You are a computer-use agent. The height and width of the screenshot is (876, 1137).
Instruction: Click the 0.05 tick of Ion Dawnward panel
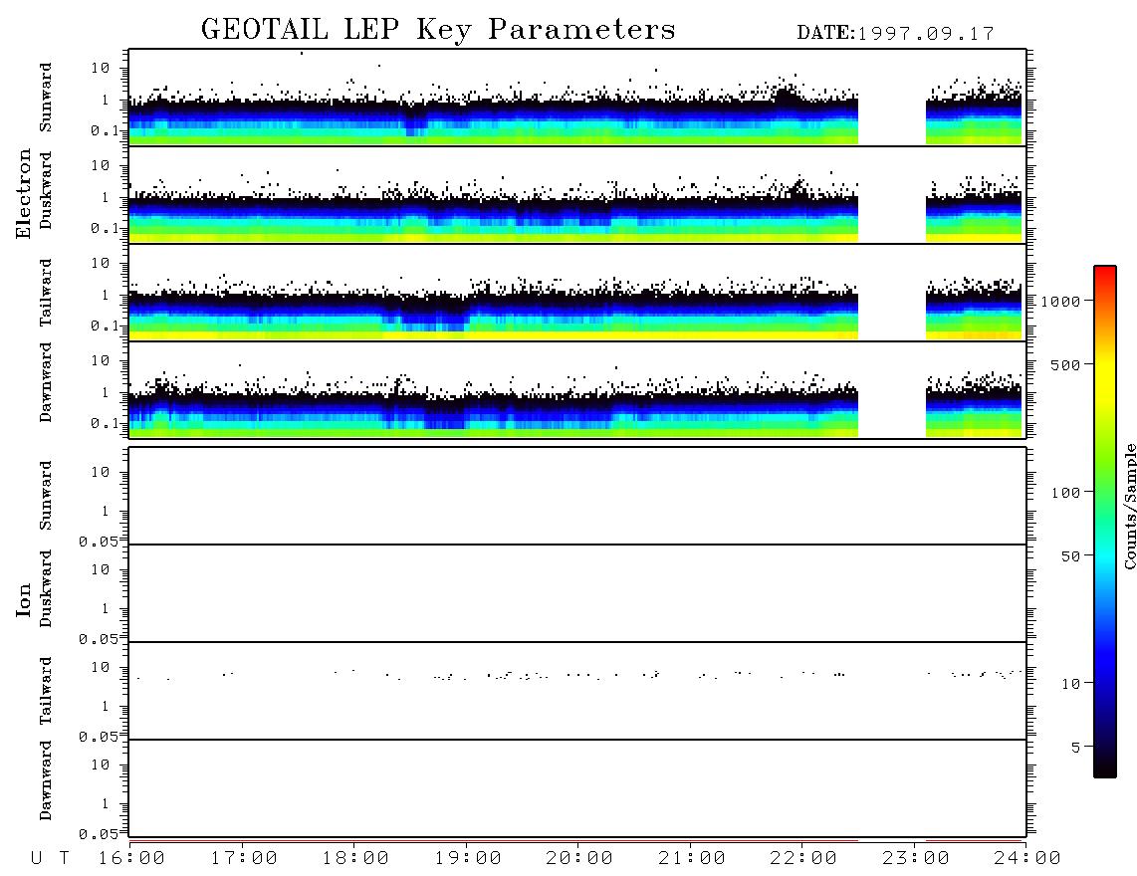pyautogui.click(x=98, y=834)
